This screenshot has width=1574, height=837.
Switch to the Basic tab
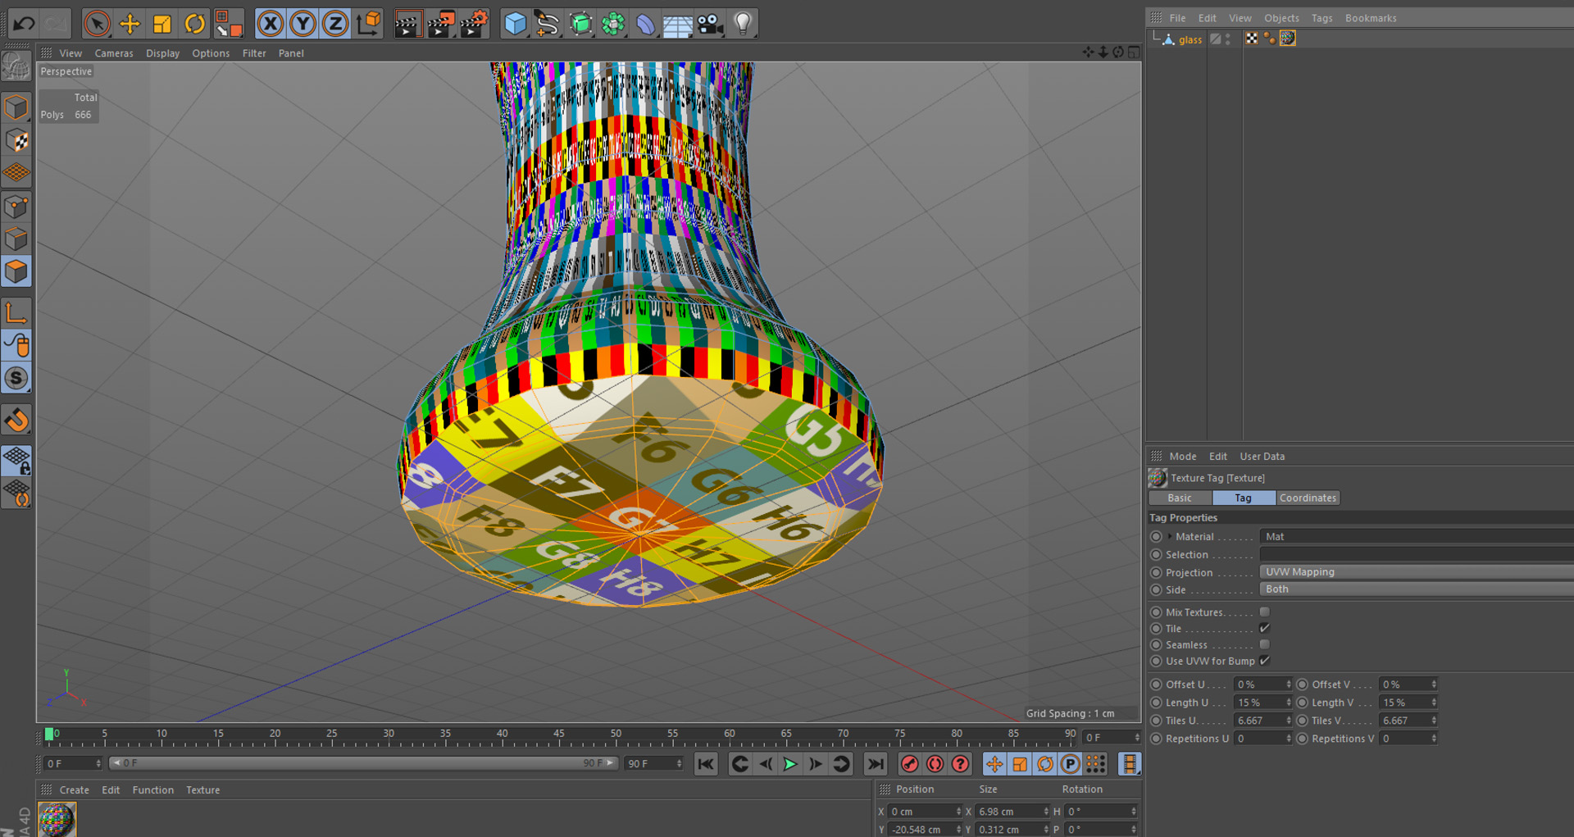point(1180,498)
